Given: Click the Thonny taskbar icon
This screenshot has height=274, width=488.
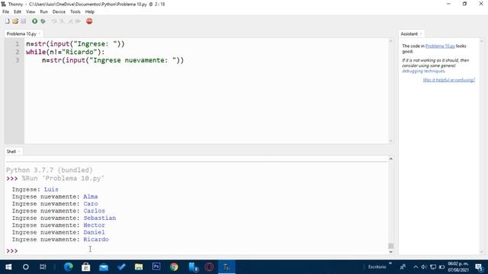Looking at the screenshot, I should [227, 267].
